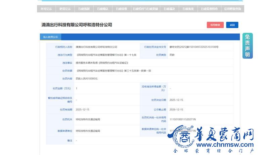
Task: Select the 行政强制 tab
Action: [84, 9]
